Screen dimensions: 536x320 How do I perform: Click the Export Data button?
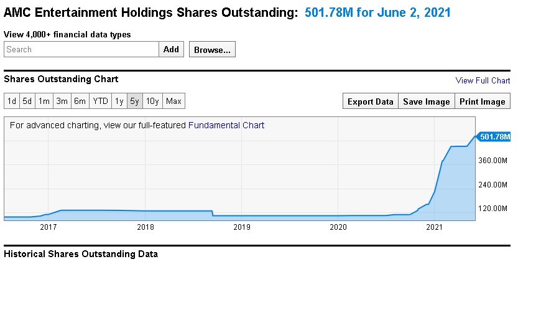[370, 101]
